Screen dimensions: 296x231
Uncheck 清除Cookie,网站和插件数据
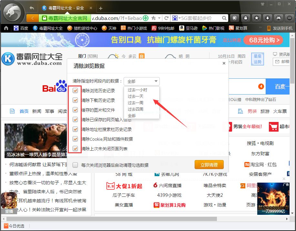click(x=75, y=139)
